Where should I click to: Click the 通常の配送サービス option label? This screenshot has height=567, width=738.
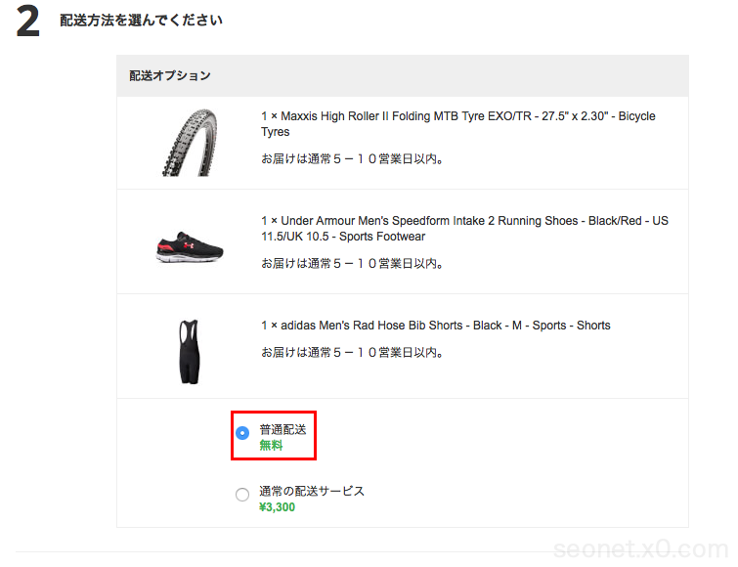coord(312,491)
